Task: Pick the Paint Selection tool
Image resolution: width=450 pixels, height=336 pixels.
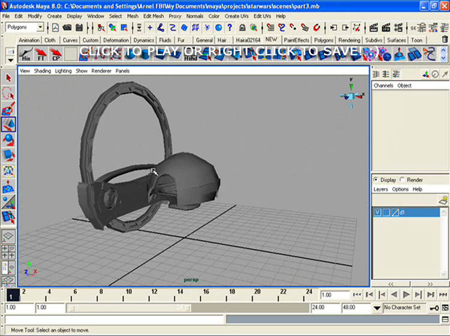Action: tap(8, 109)
